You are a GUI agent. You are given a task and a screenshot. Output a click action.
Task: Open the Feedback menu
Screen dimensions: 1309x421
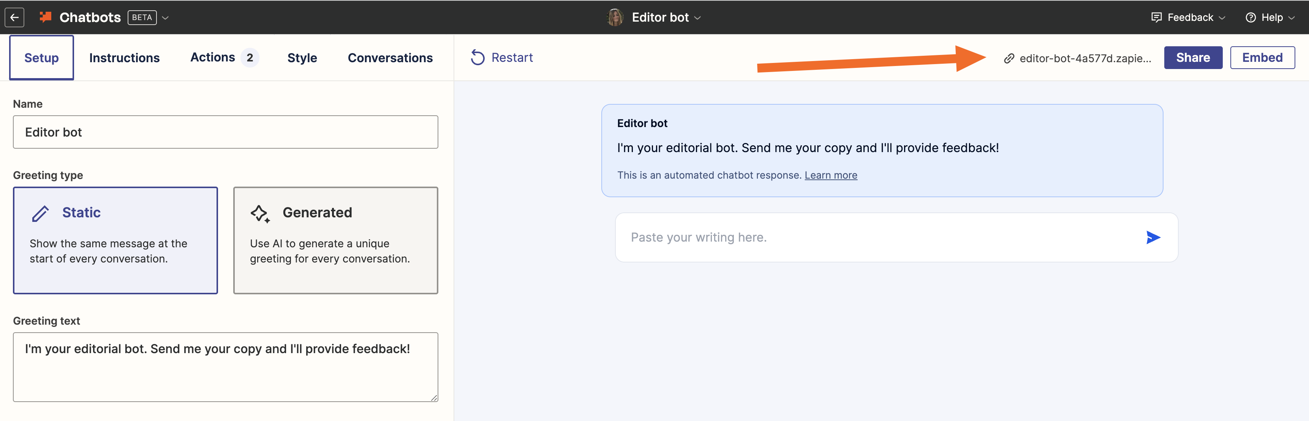pos(1188,17)
